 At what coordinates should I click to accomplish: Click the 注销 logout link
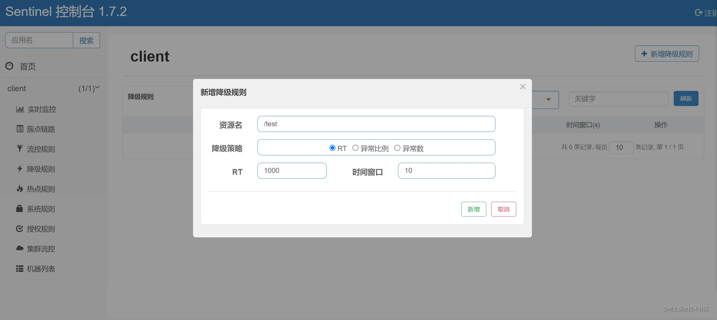tap(706, 13)
